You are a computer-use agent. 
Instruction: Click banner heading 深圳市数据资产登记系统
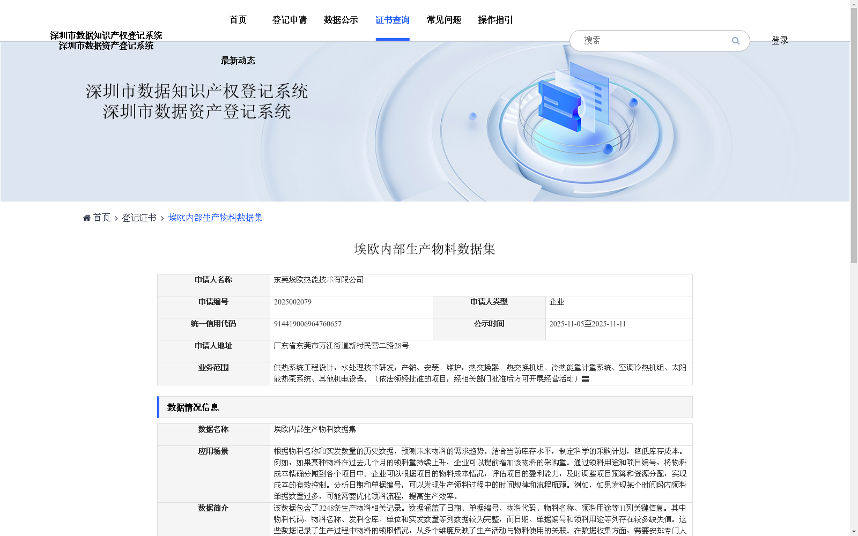click(197, 111)
